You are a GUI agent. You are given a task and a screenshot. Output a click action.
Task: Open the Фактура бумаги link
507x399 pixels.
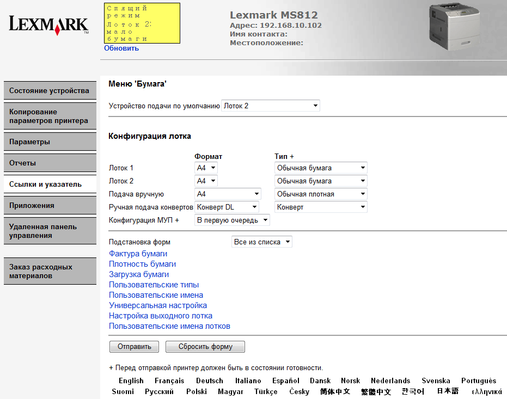point(138,254)
